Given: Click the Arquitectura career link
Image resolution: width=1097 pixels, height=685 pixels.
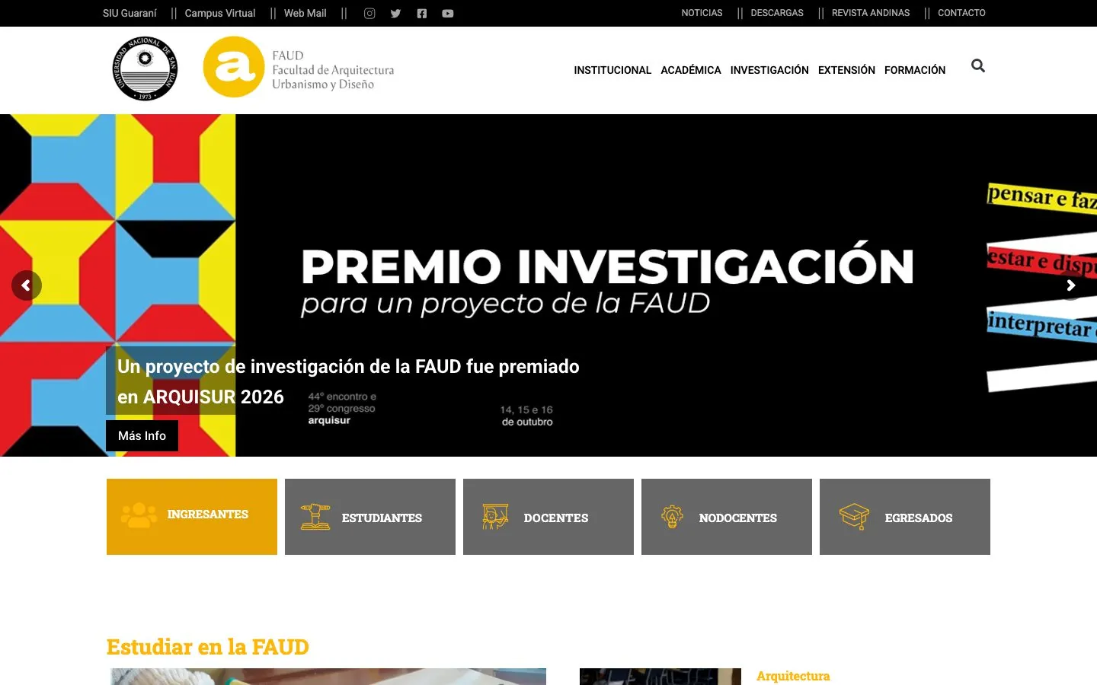Looking at the screenshot, I should [793, 676].
